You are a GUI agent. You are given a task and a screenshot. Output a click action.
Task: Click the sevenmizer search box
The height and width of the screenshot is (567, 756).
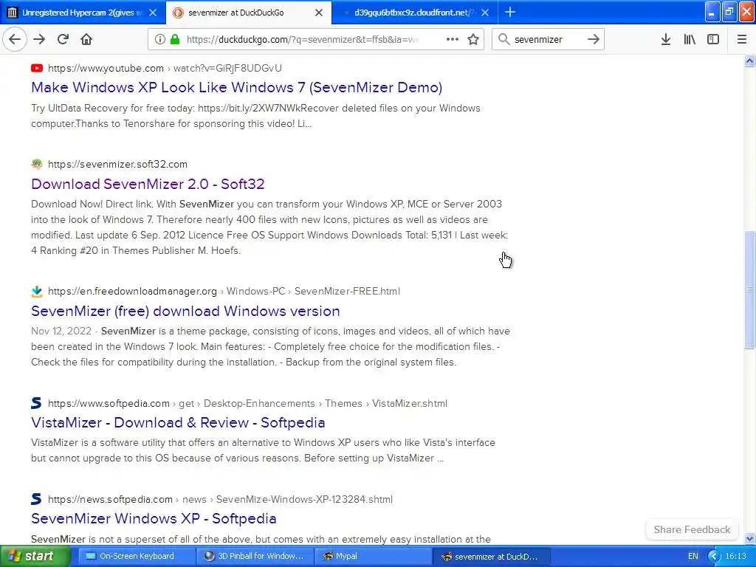tap(547, 39)
